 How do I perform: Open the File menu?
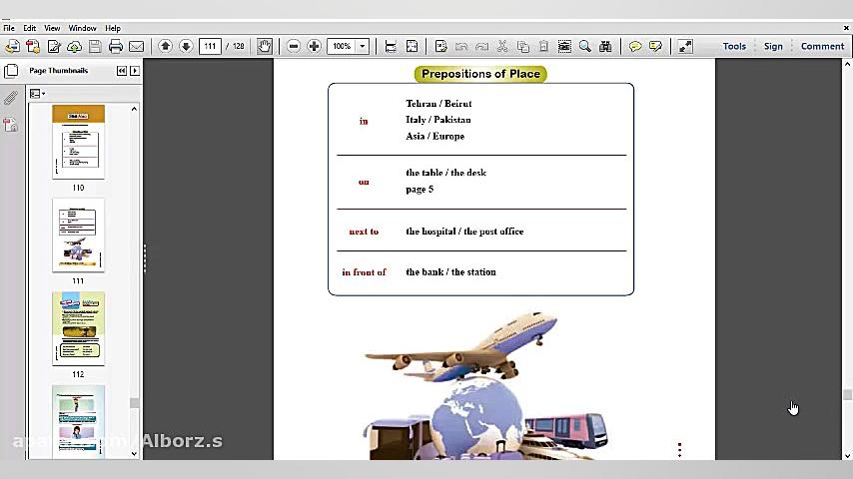(9, 28)
